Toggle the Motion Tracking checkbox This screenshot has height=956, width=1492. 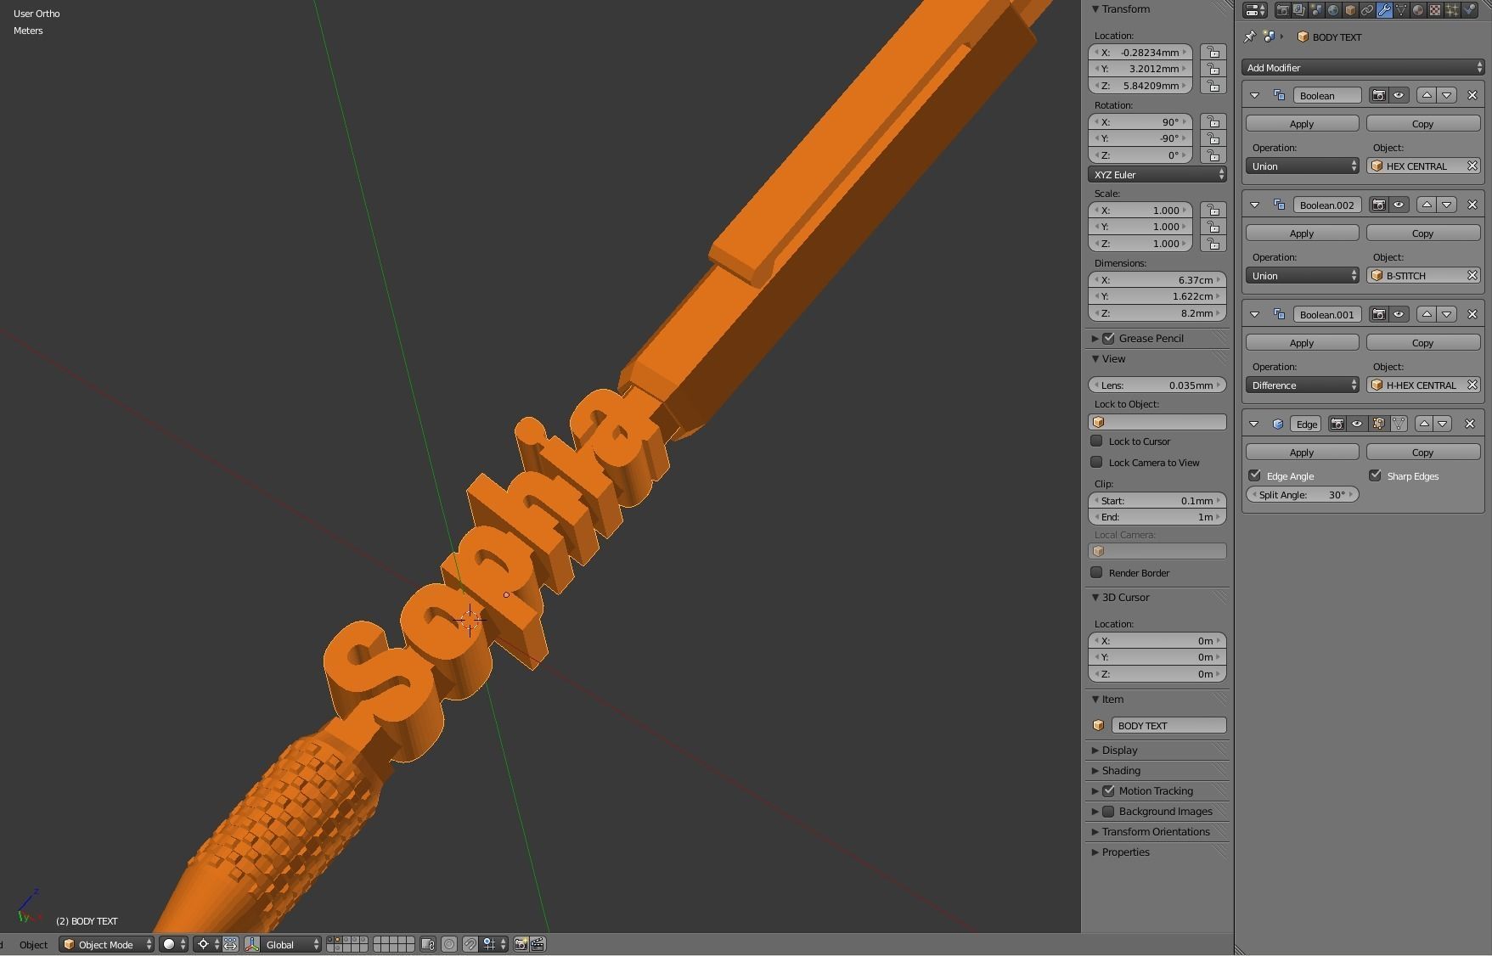coord(1109,790)
